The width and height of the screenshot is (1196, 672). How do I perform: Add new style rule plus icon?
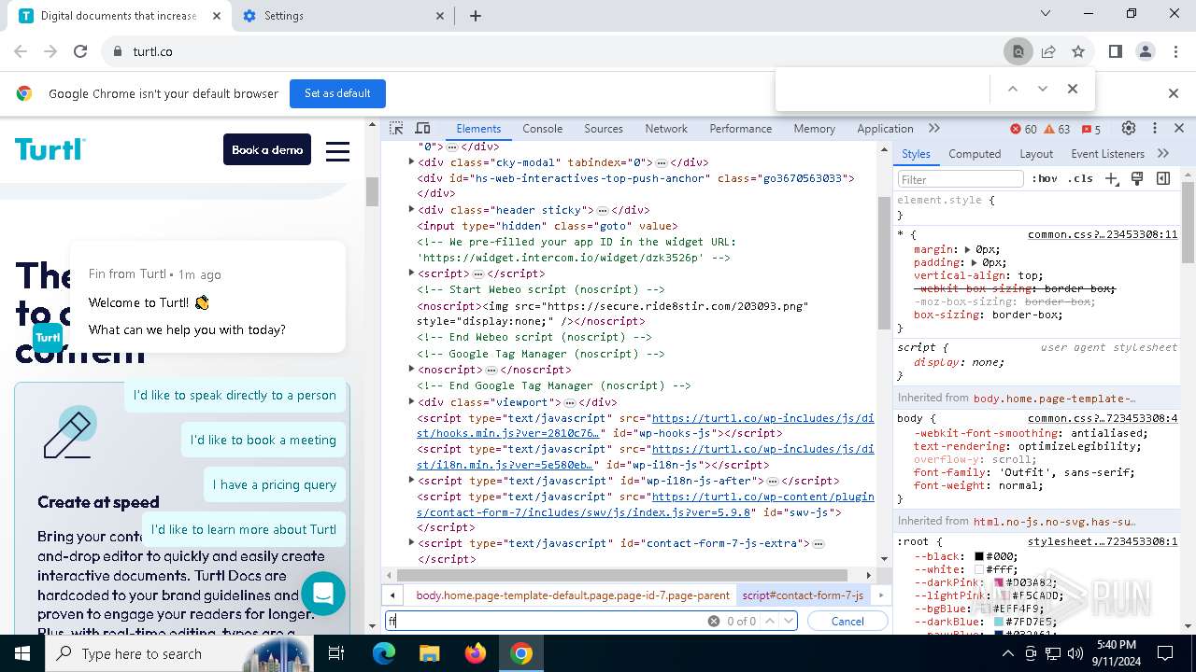[x=1111, y=178]
